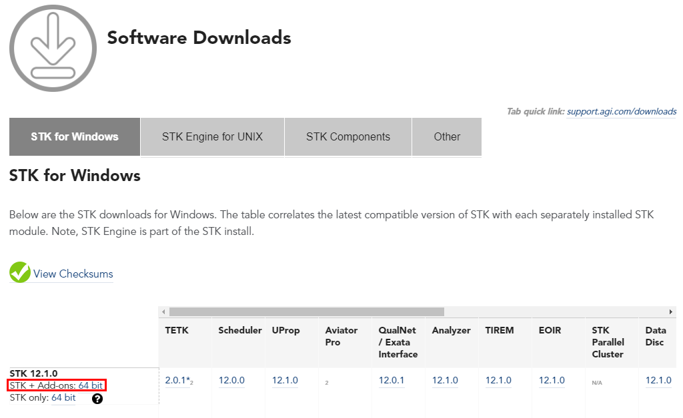
Task: Get the TIREM 12.1.0 download
Action: coord(498,381)
